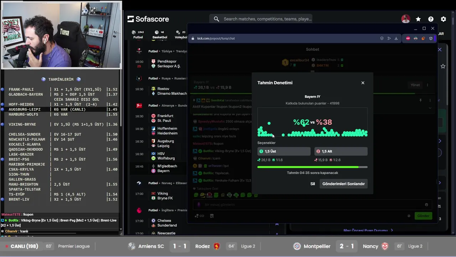Select the 1,5 Alt prediction option
The width and height of the screenshot is (456, 257).
341,151
